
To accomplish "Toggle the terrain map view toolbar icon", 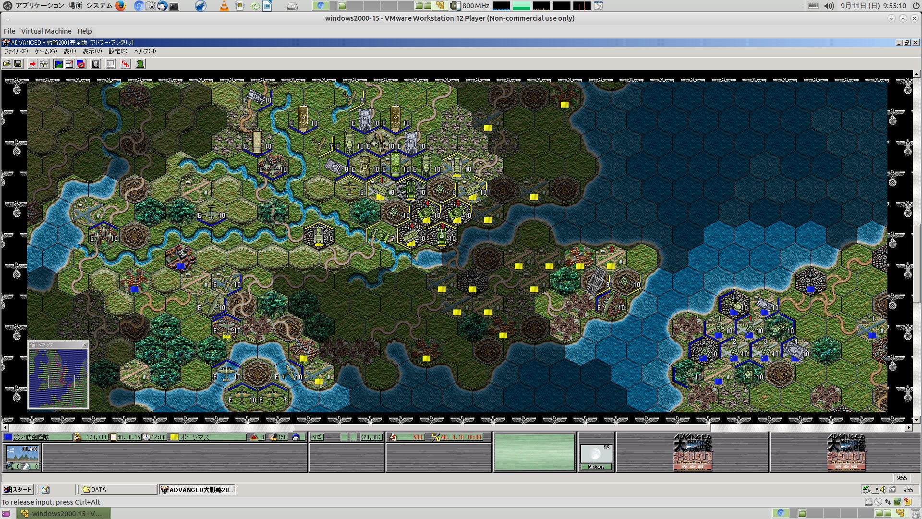I will click(59, 64).
